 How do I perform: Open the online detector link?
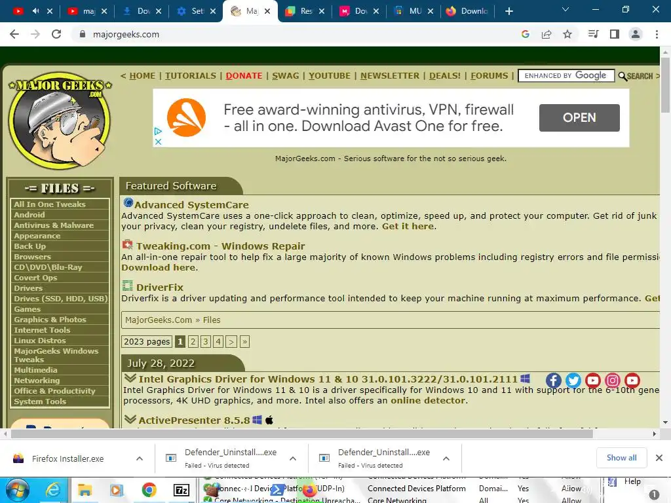click(x=427, y=400)
